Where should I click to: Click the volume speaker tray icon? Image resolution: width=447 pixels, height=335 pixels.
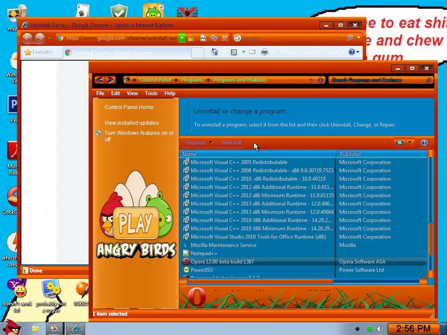pos(380,329)
